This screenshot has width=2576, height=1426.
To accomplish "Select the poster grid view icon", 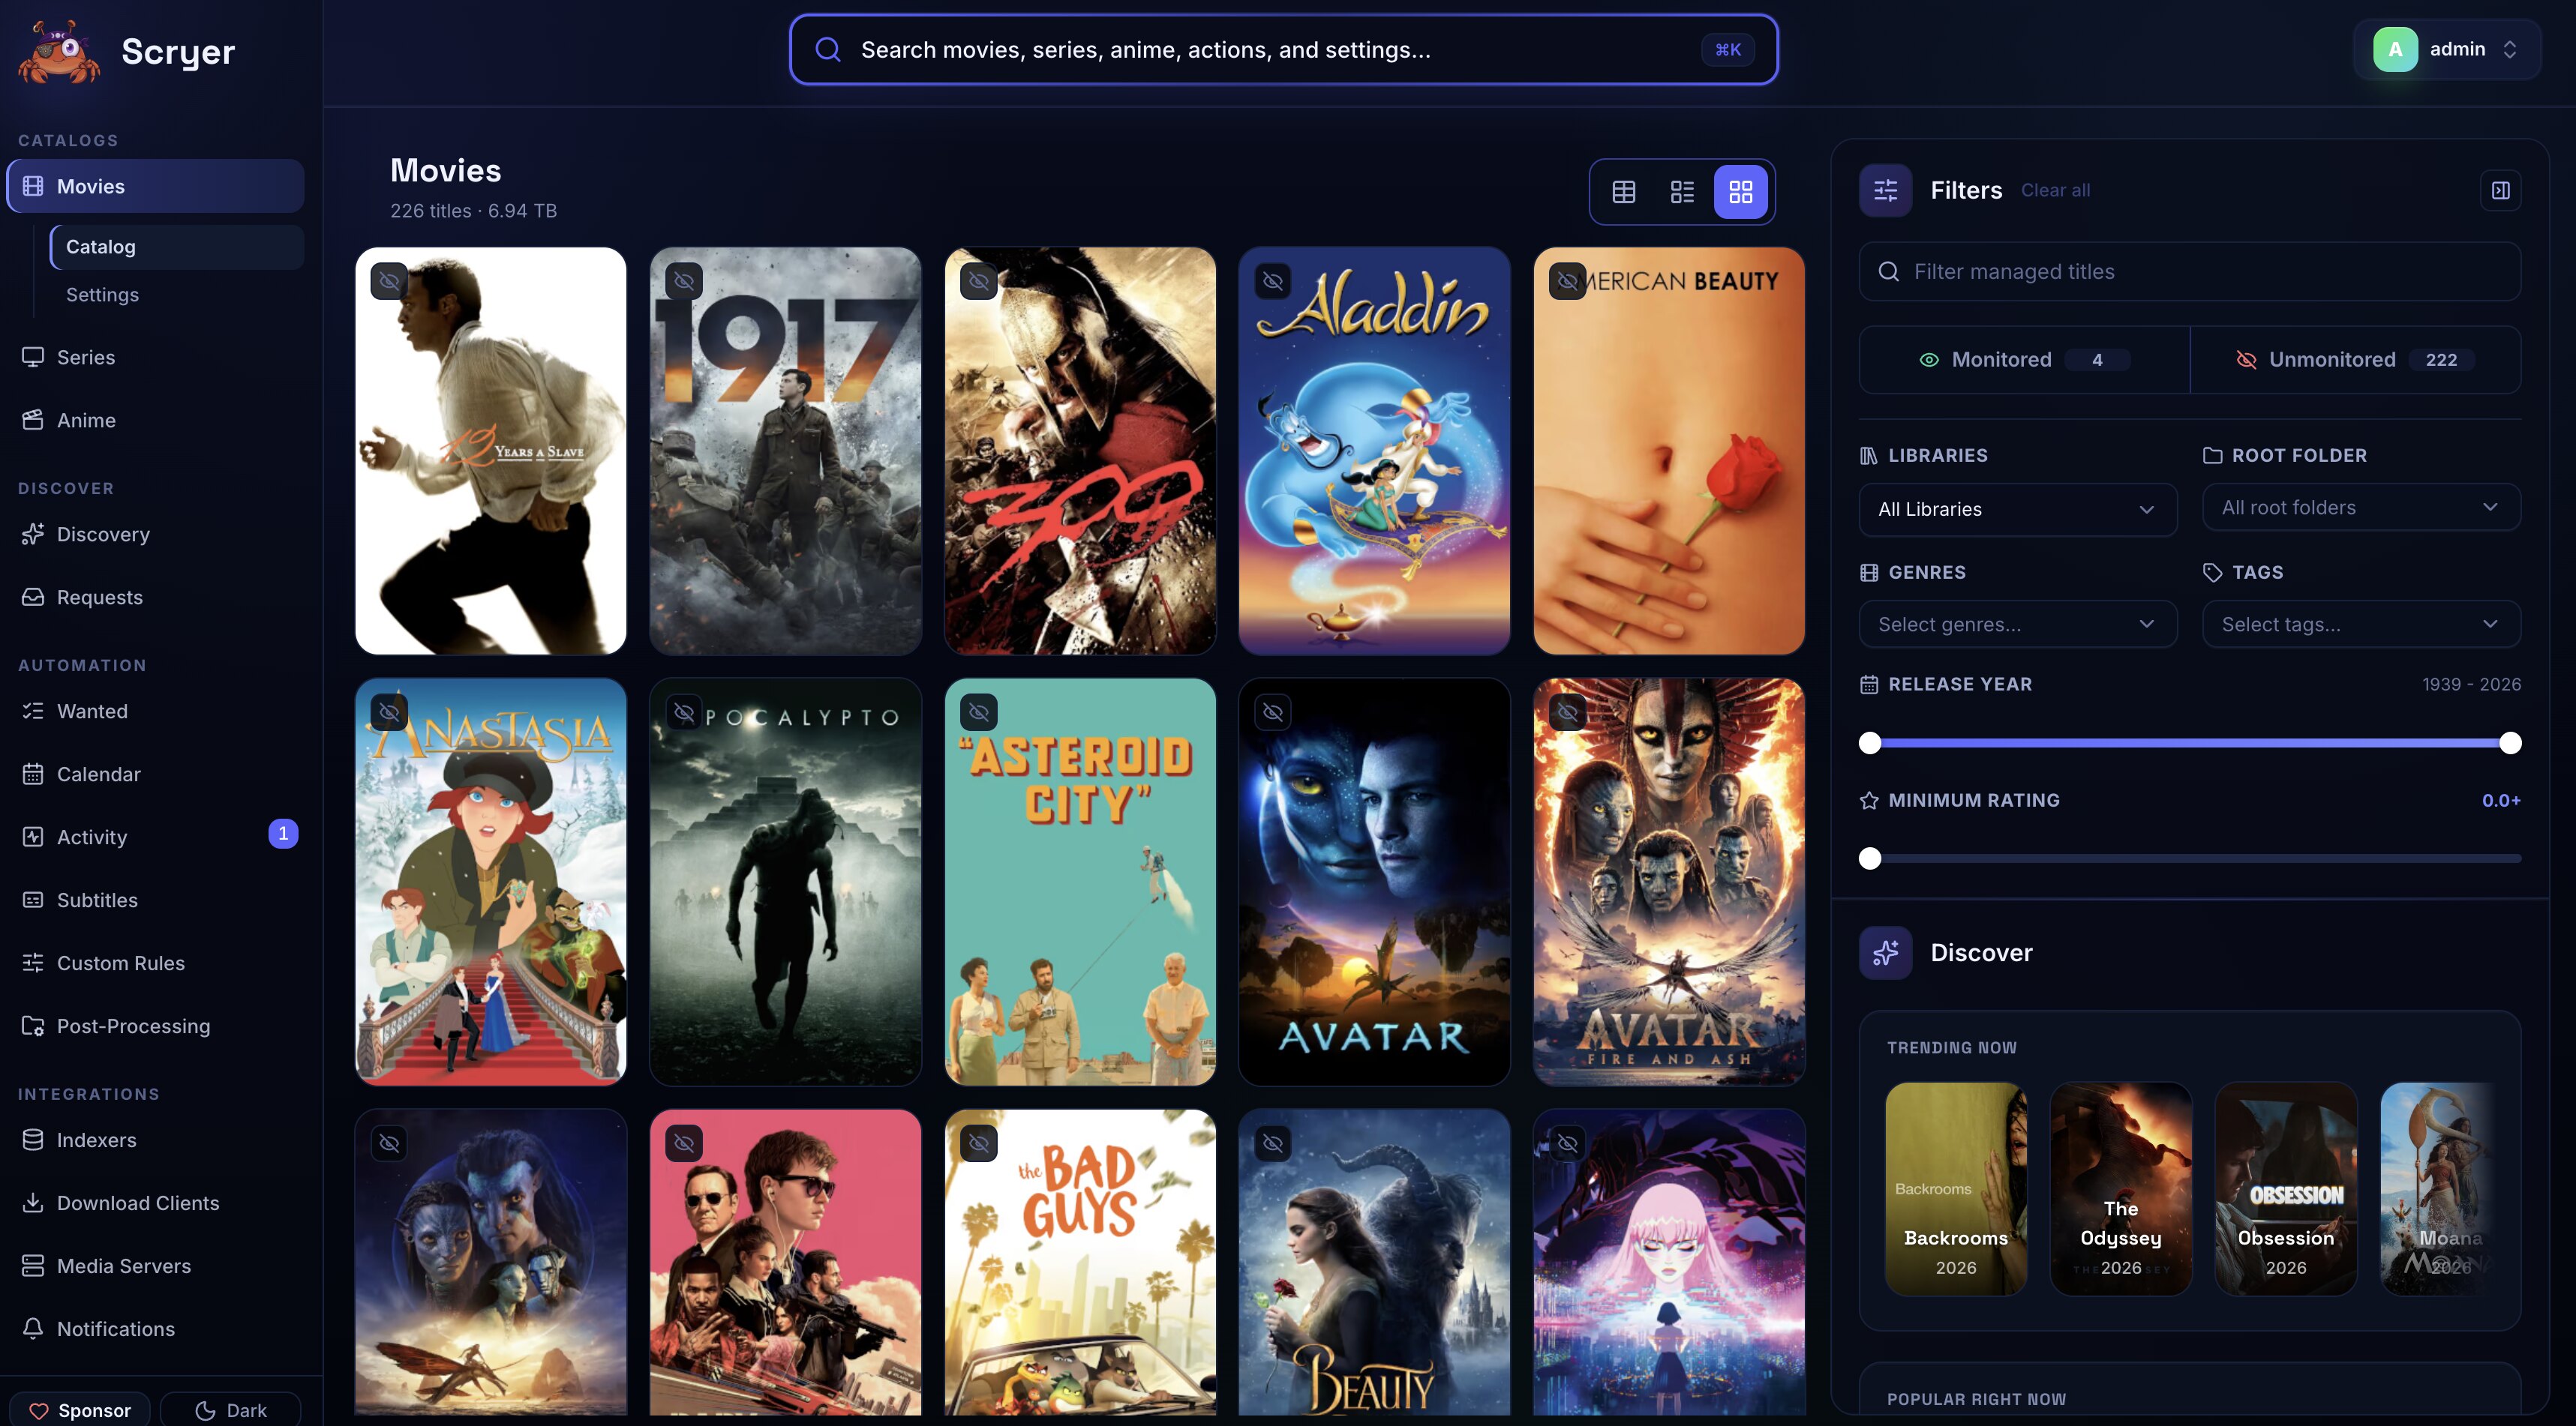I will pos(1741,191).
